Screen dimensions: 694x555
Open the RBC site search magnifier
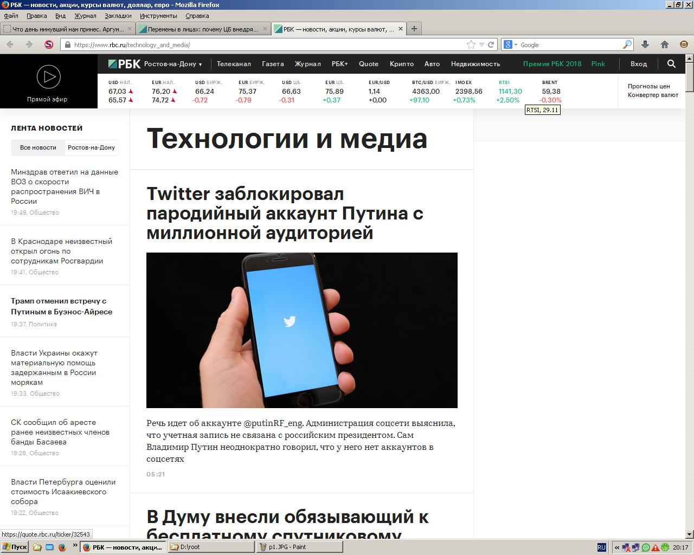coord(671,64)
